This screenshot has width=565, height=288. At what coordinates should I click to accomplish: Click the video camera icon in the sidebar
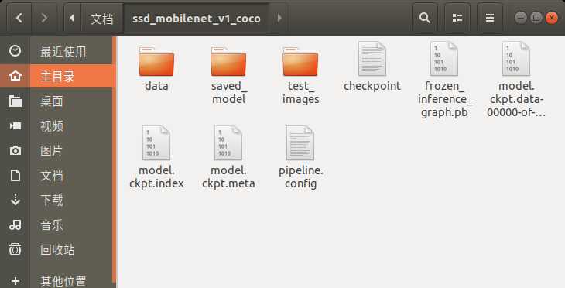point(15,125)
